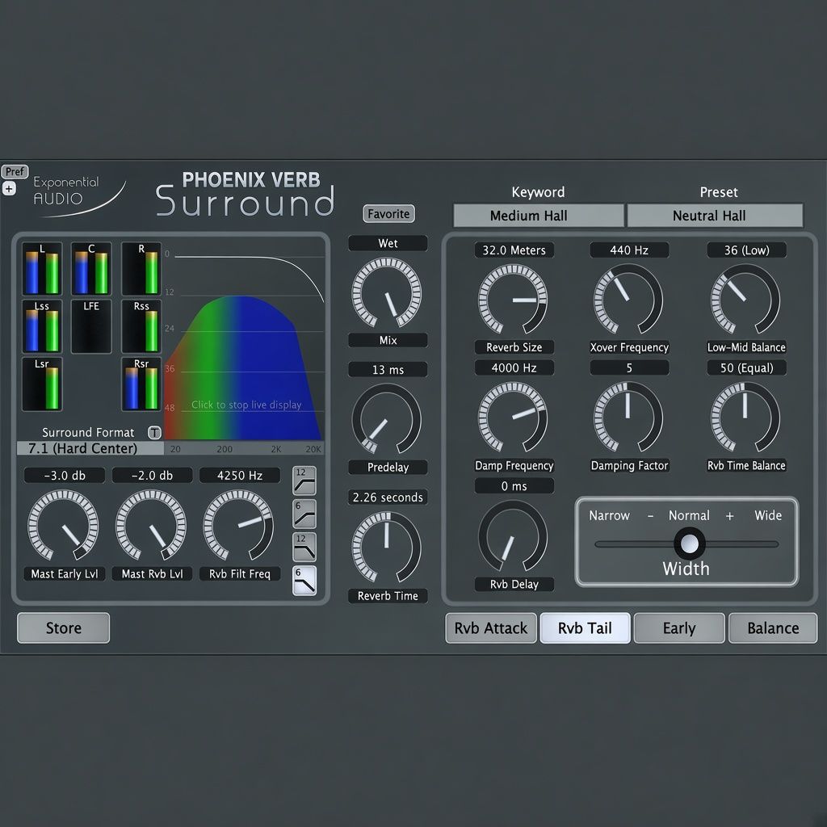Switch to the Early tab
Viewport: 827px width, 827px height.
coord(679,628)
